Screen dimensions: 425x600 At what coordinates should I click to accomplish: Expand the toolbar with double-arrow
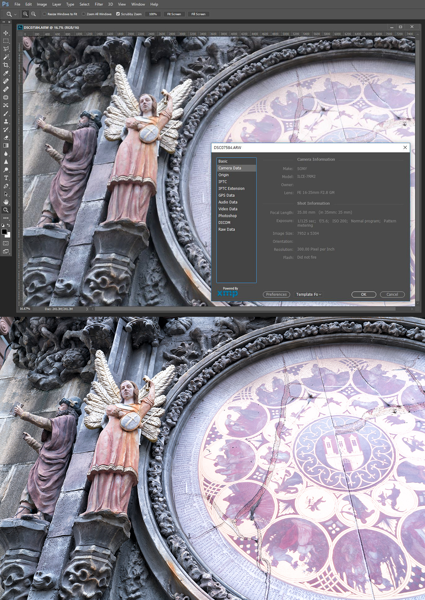pyautogui.click(x=4, y=22)
